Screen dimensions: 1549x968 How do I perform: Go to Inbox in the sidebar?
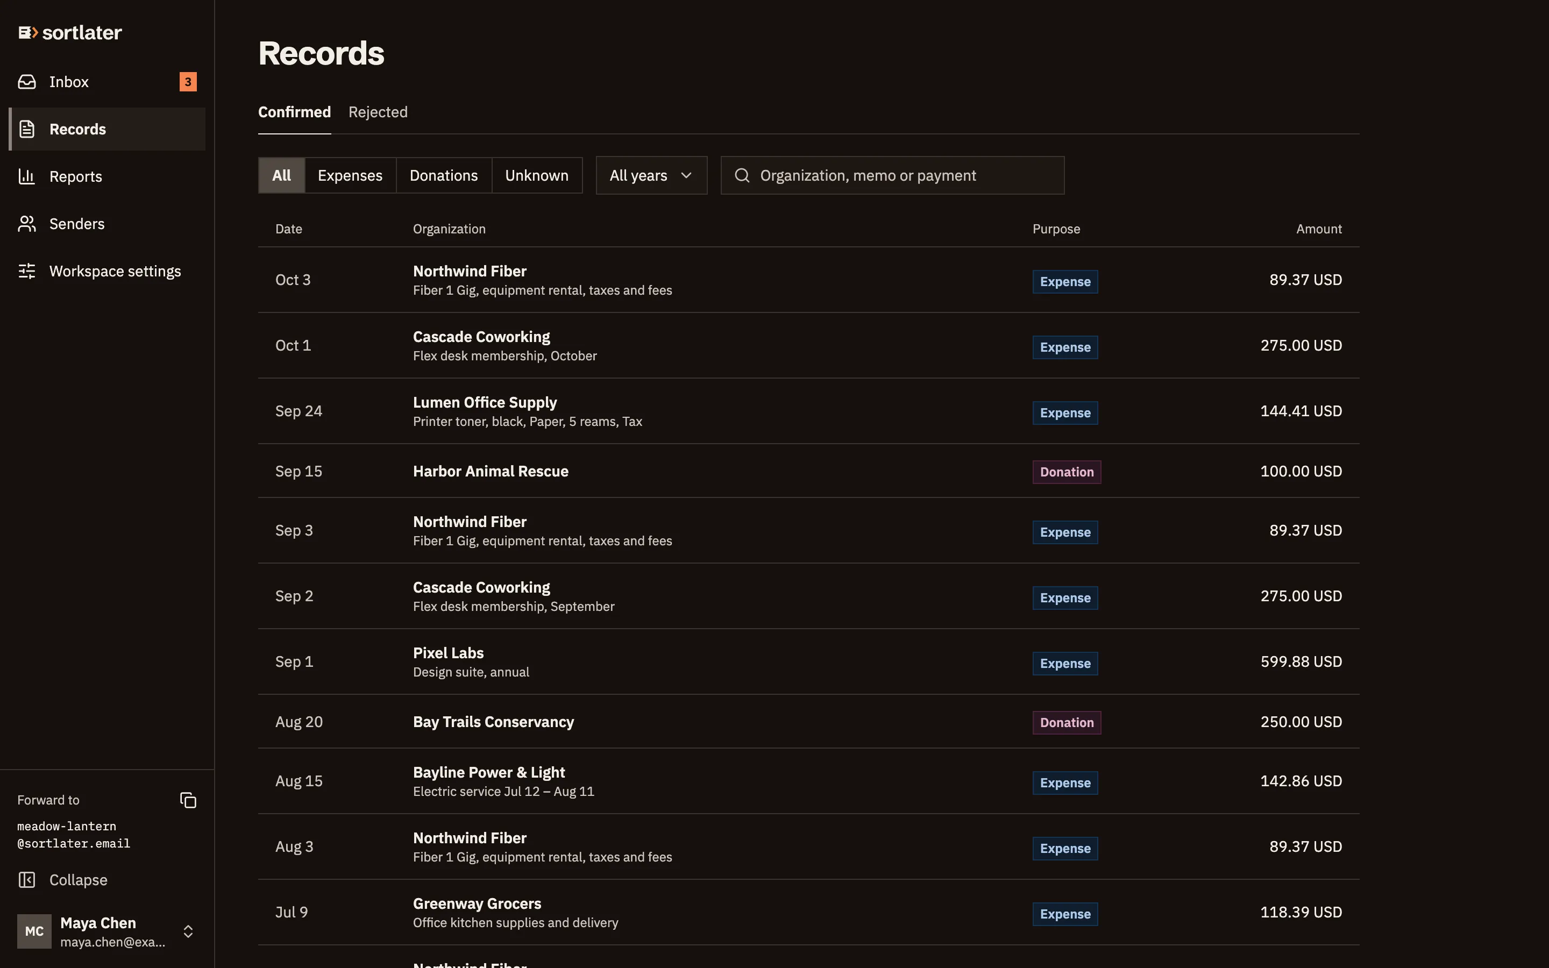tap(107, 82)
